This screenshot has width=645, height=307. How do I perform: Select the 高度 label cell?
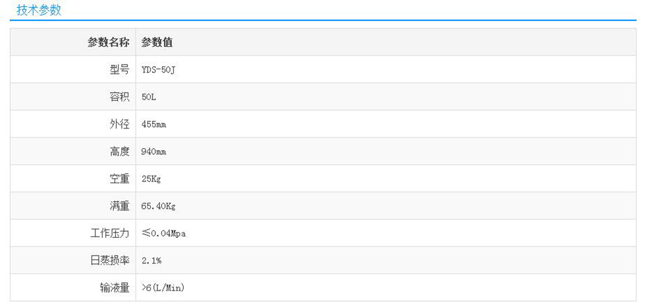(x=119, y=152)
